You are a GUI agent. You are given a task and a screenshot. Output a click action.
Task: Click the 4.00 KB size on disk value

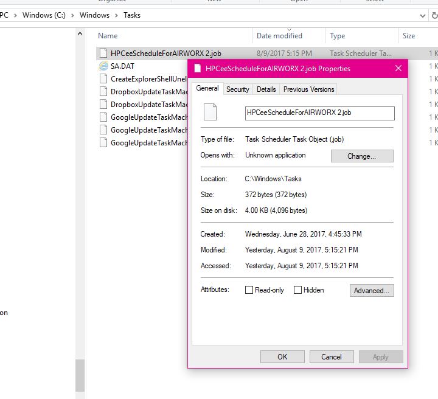click(276, 210)
